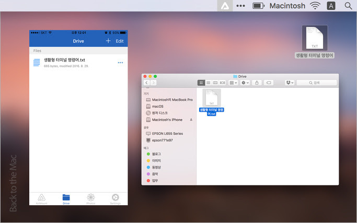Switch Finder to icon view
Screen dimensions: 357x223
point(201,83)
